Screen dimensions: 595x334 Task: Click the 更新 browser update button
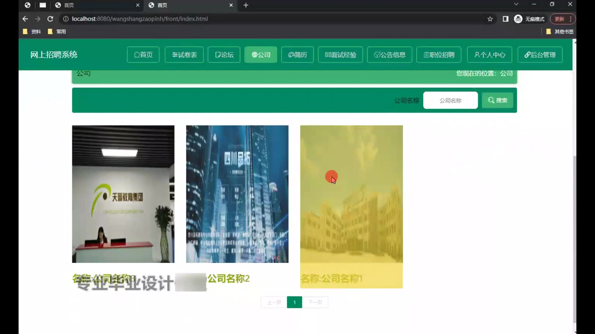559,19
